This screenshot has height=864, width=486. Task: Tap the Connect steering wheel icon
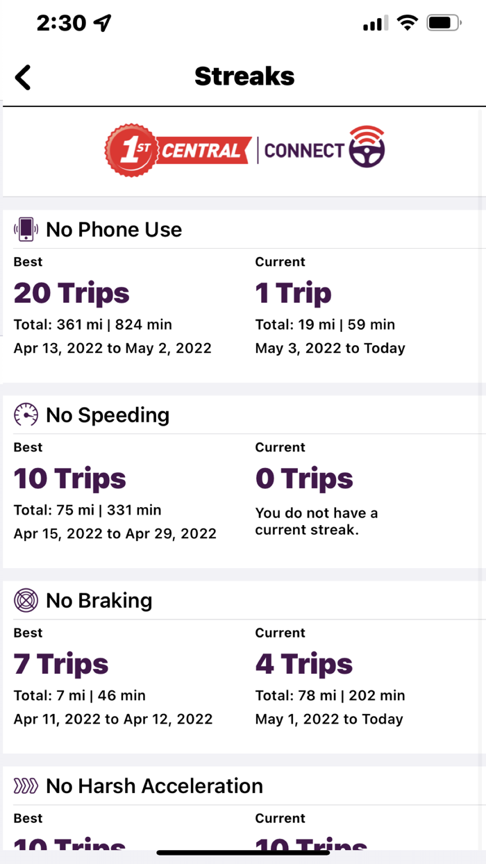click(x=367, y=147)
